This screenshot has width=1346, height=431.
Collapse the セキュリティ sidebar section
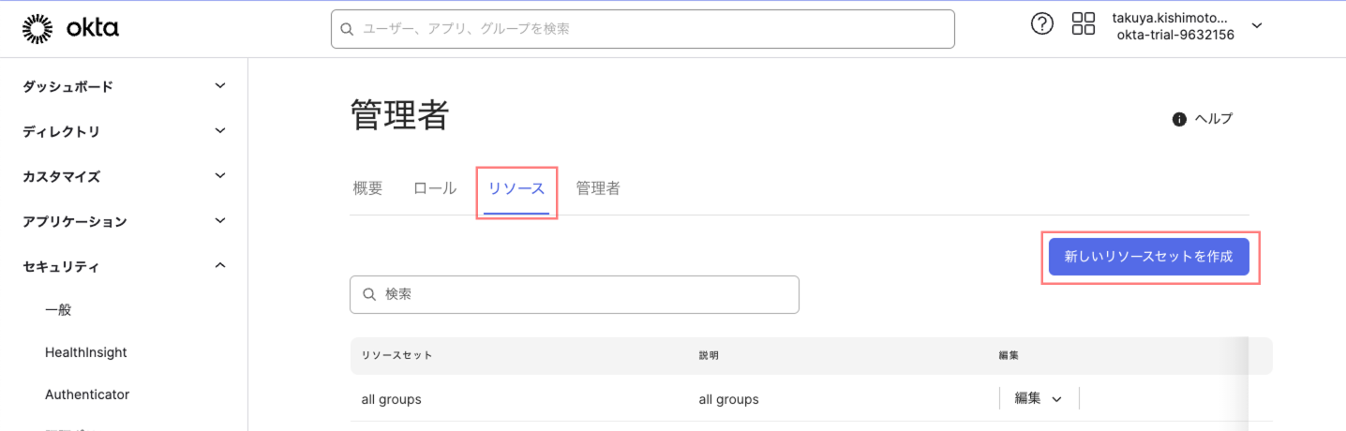[220, 266]
